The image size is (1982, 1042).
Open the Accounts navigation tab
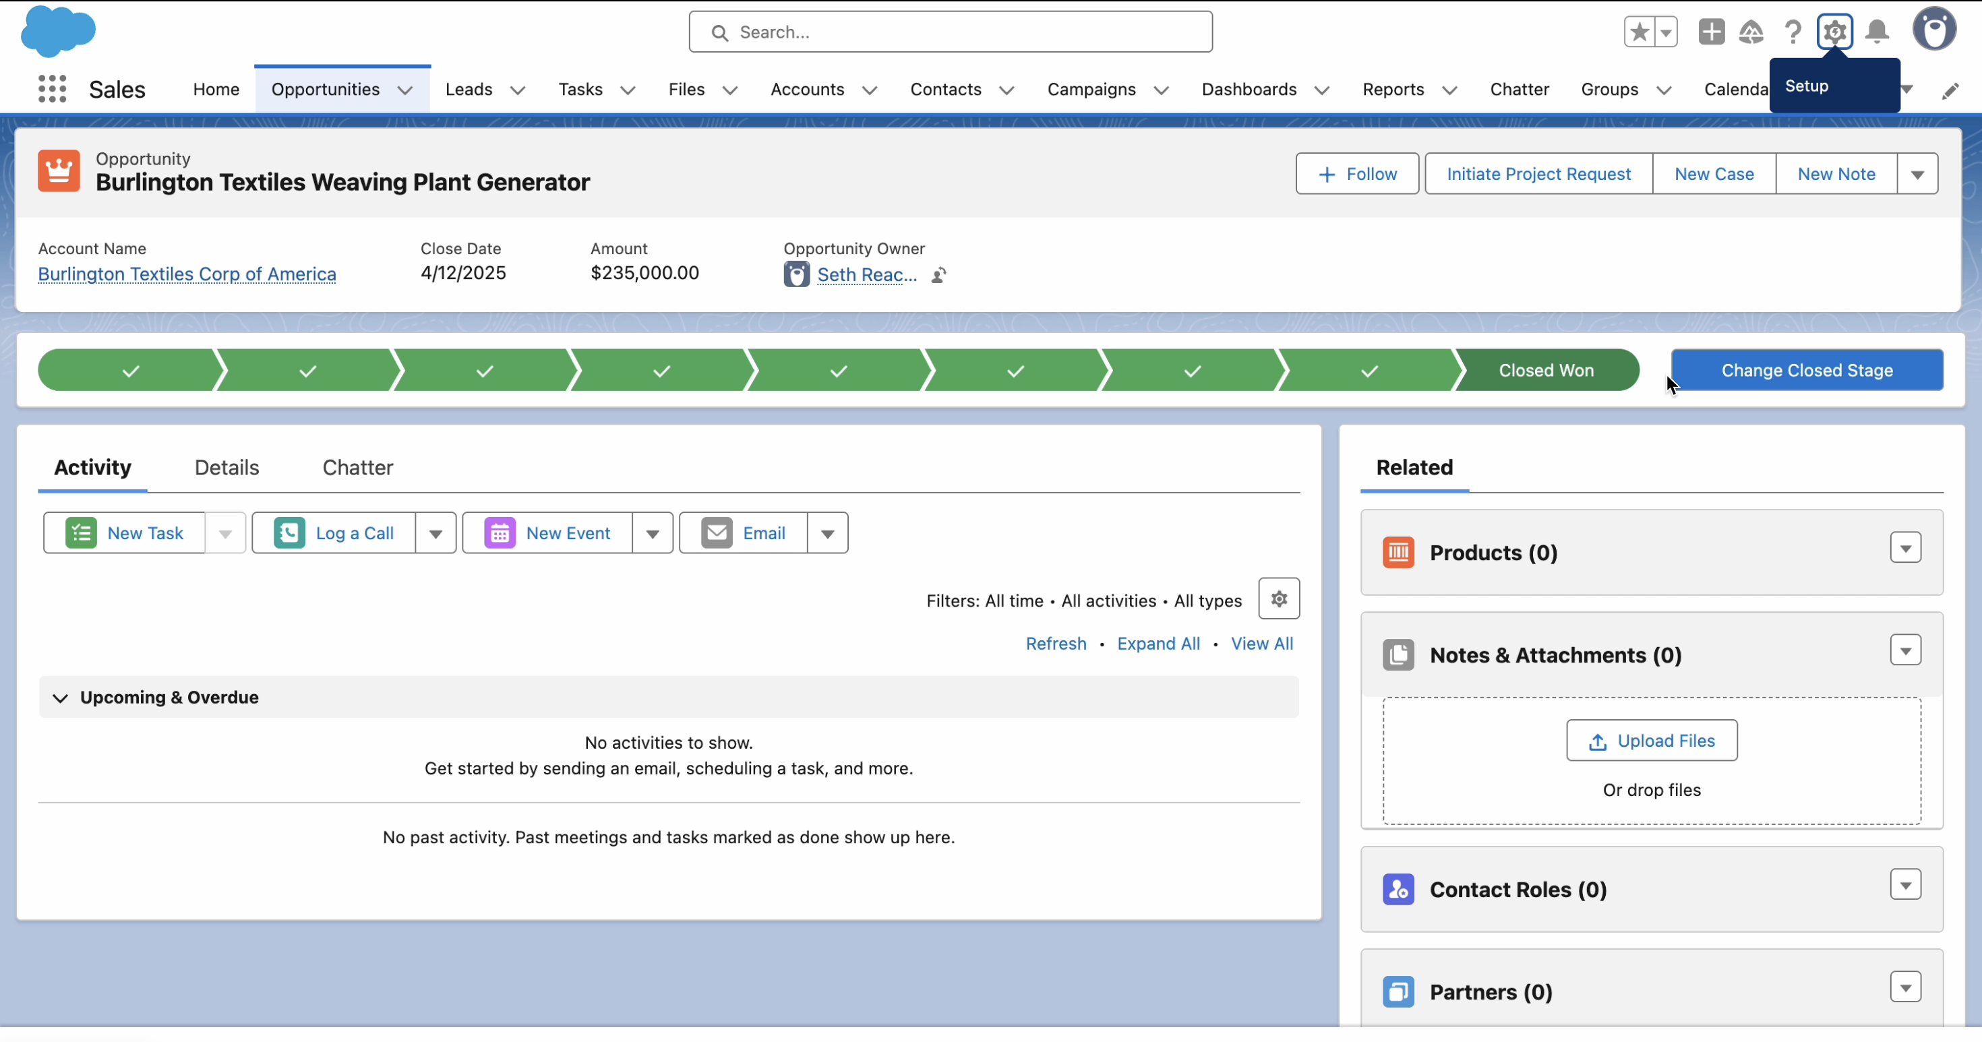807,89
